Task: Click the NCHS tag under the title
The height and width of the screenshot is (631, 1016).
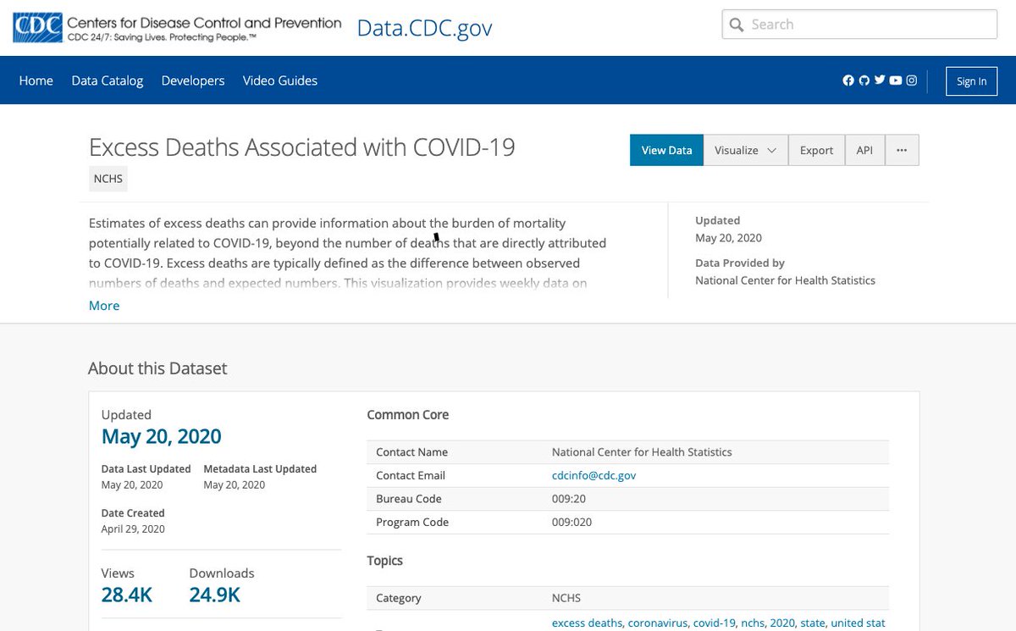Action: coord(108,179)
